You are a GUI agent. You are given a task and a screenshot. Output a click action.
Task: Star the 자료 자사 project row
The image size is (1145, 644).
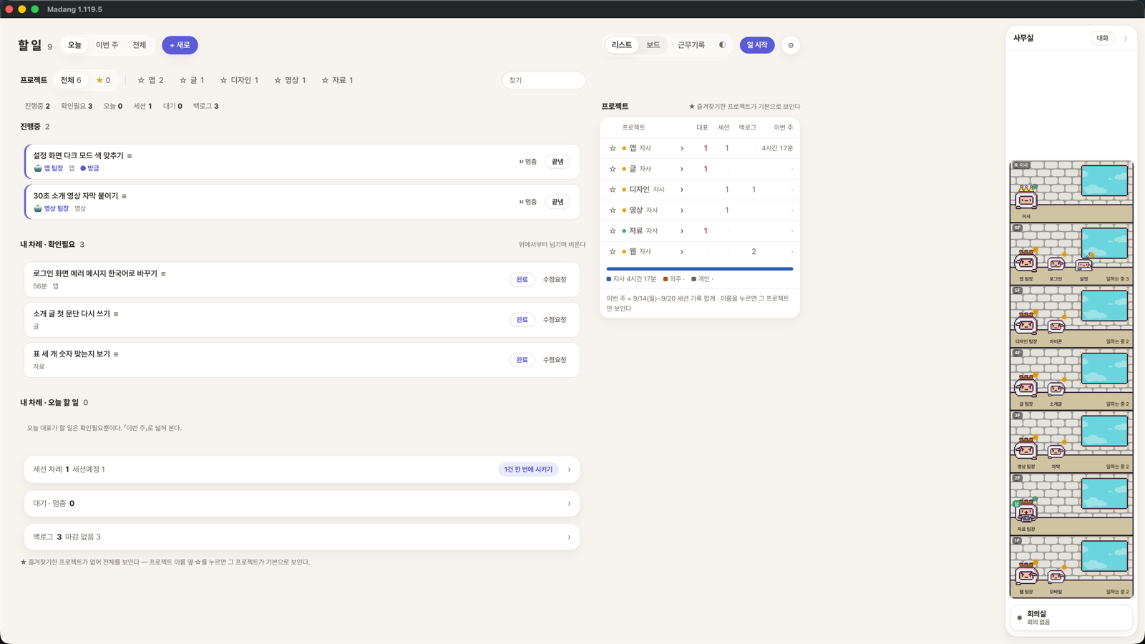[x=613, y=231]
